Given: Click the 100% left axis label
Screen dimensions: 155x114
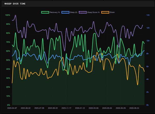Looking at the screenshot, I should pyautogui.click(x=7, y=15).
